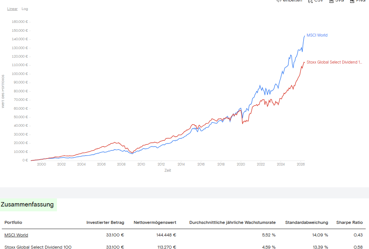Sort by Investierter Betrag column header
Image resolution: width=369 pixels, height=249 pixels.
coord(105,222)
